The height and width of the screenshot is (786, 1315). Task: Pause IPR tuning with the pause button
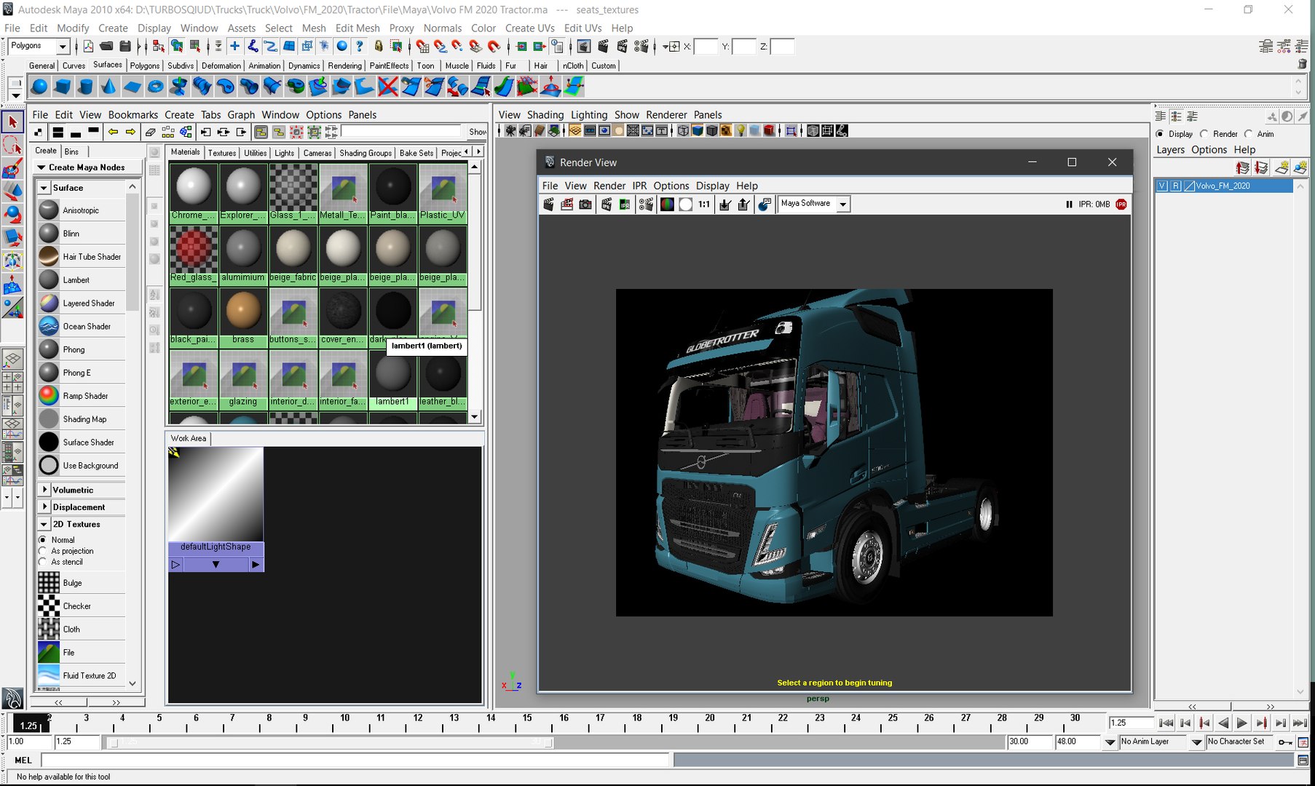click(1069, 205)
